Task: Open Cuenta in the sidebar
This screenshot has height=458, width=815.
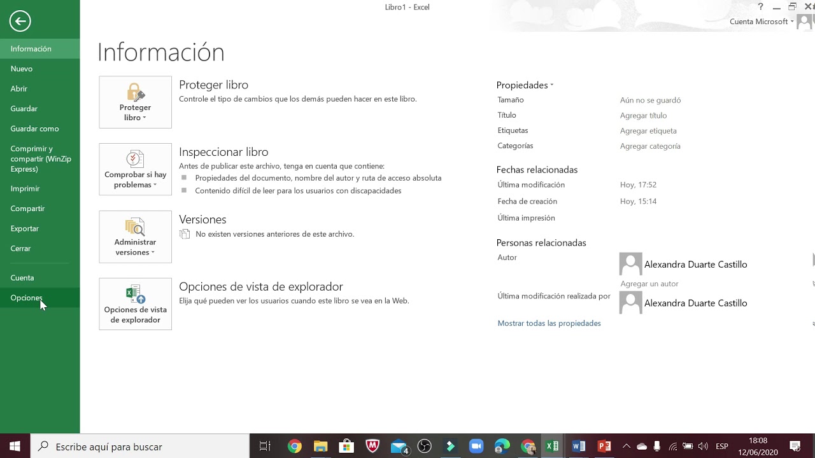Action: [x=40, y=278]
